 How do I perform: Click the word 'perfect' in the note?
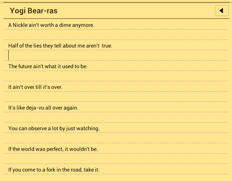point(54,149)
